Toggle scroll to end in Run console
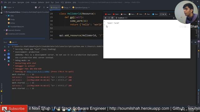 click(9, 58)
